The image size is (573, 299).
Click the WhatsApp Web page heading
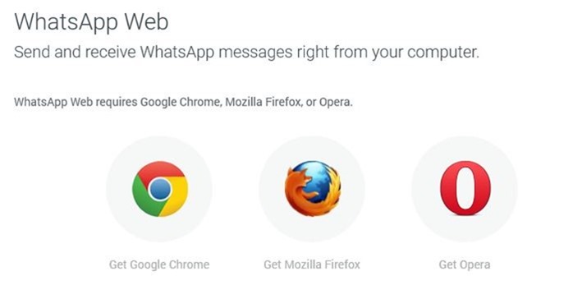91,22
